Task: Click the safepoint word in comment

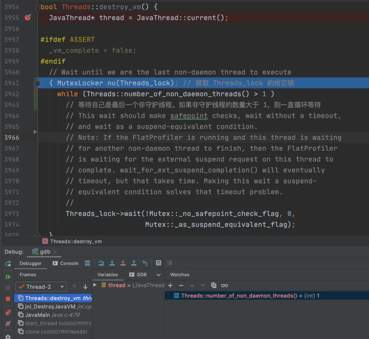Action: [x=189, y=116]
